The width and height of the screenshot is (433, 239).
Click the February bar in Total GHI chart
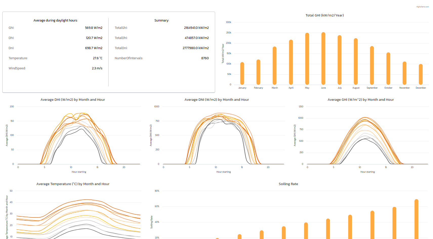258,72
